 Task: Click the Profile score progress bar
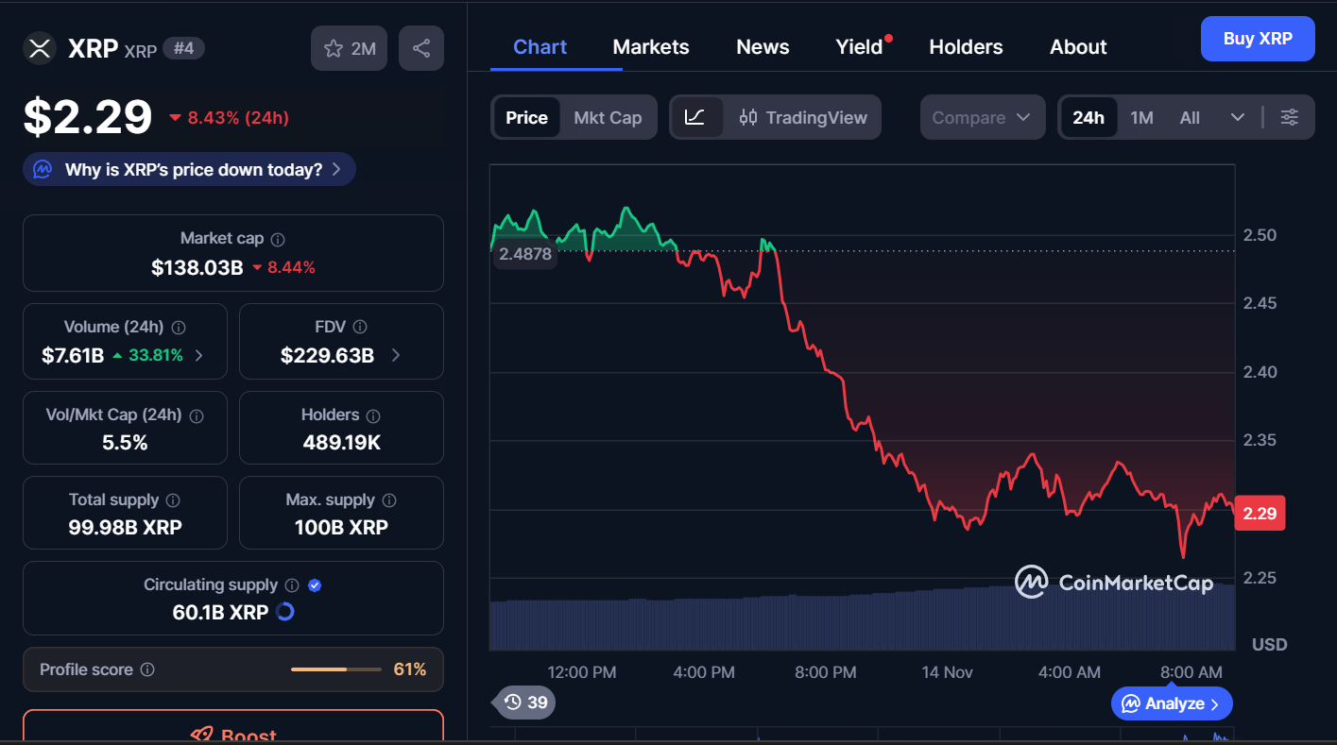tap(335, 669)
